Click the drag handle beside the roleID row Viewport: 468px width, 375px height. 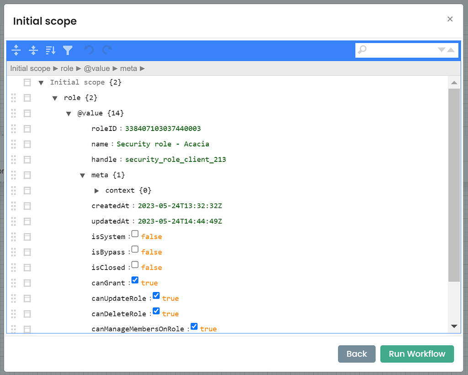tap(13, 129)
